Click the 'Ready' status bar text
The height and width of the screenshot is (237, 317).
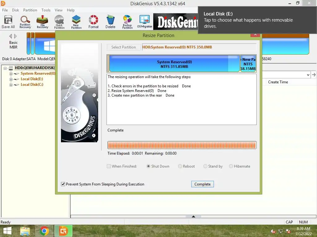tap(6, 222)
